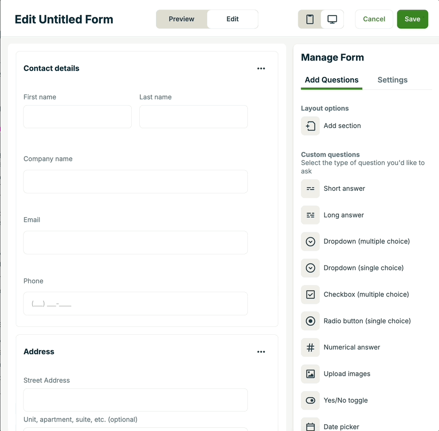Save the form
439x431 pixels.
(x=412, y=19)
